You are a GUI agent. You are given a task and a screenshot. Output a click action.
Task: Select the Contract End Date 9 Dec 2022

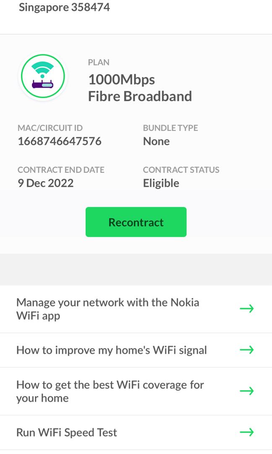[45, 183]
